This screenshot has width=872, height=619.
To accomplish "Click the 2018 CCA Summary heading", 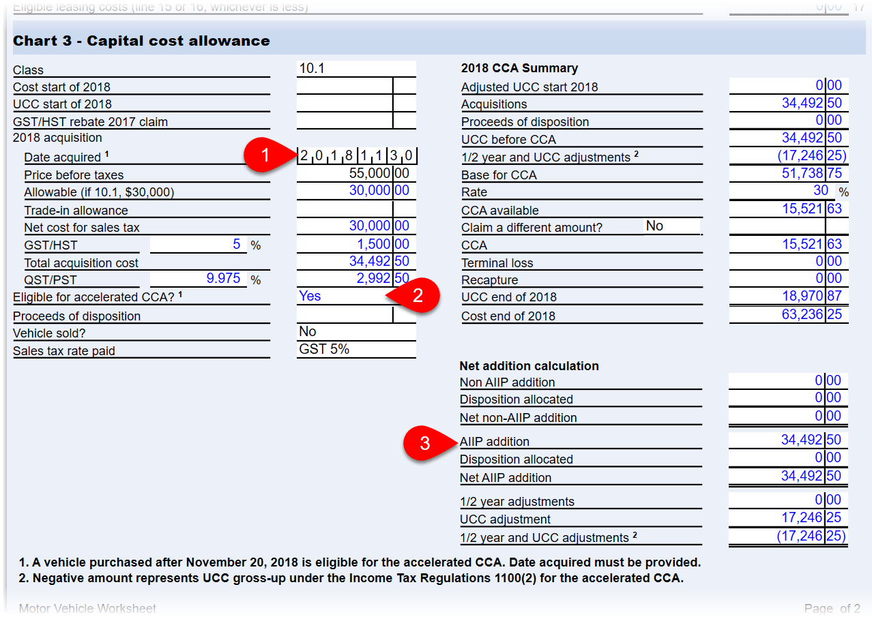I will click(519, 68).
